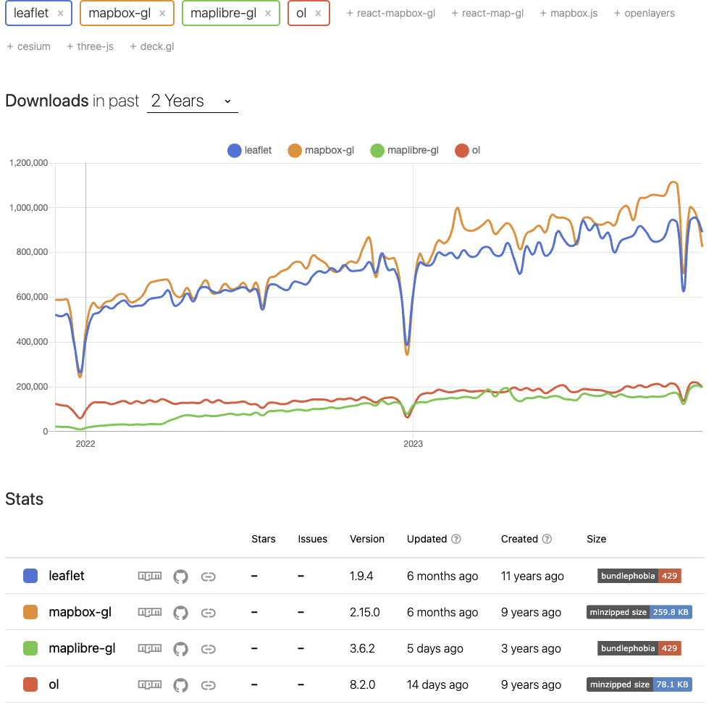Open bundlephobia 429 badge for leaflet
The image size is (722, 704).
tap(639, 576)
